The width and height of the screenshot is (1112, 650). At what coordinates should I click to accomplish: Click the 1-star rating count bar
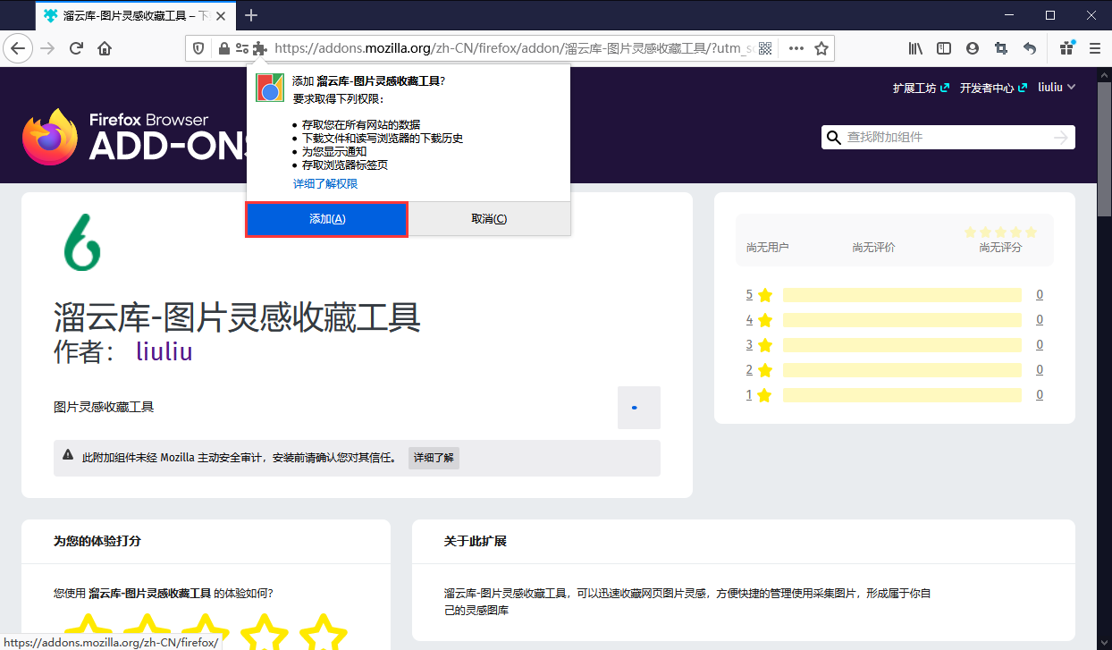[902, 395]
